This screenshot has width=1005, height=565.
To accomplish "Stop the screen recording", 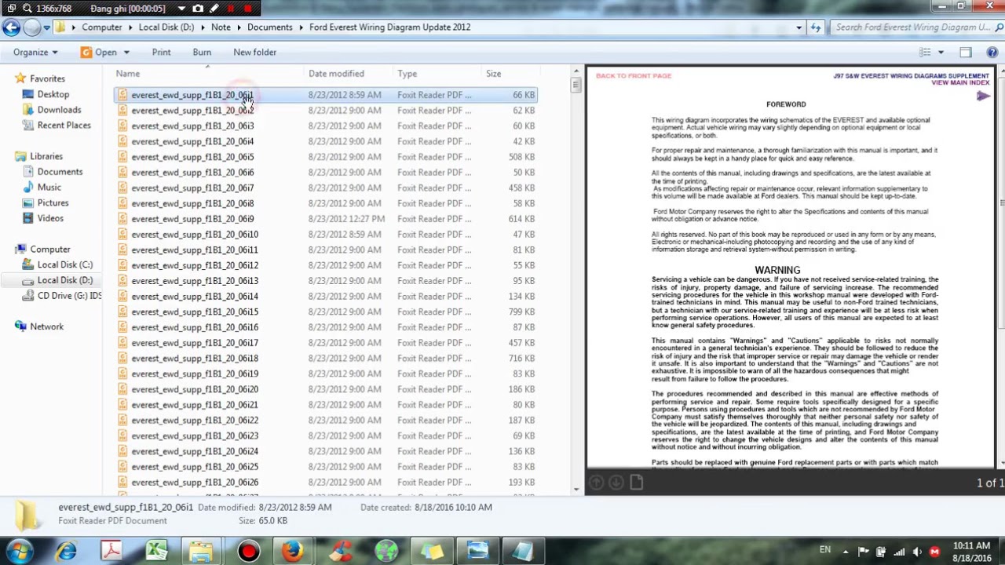I will (248, 9).
